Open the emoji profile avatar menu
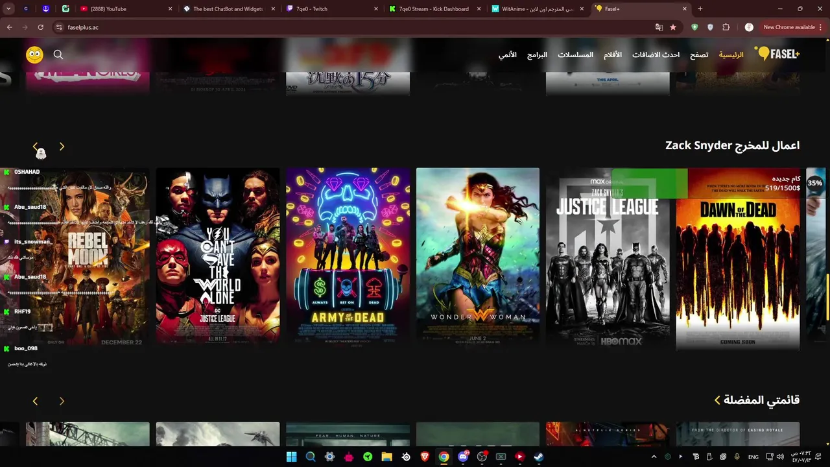Viewport: 830px width, 467px height. point(34,54)
